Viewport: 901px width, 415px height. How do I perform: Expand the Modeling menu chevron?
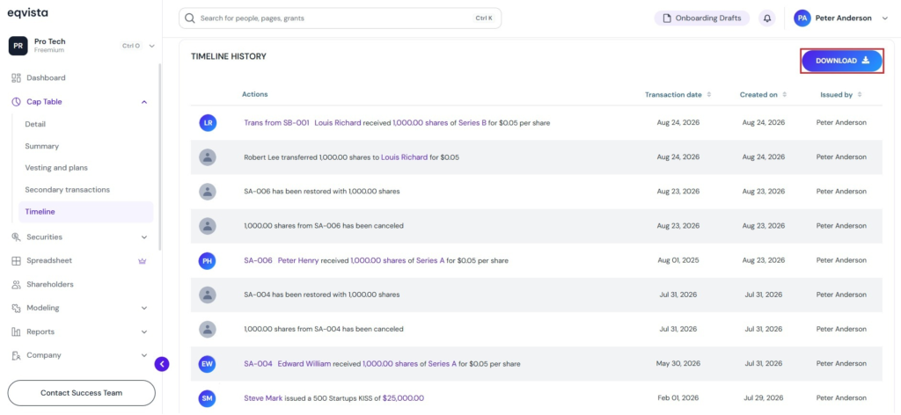[144, 309]
